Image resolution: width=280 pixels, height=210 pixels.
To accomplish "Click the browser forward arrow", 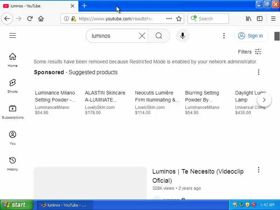I will click(x=19, y=19).
